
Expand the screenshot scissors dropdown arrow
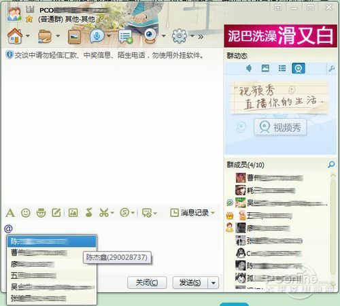coord(112,213)
